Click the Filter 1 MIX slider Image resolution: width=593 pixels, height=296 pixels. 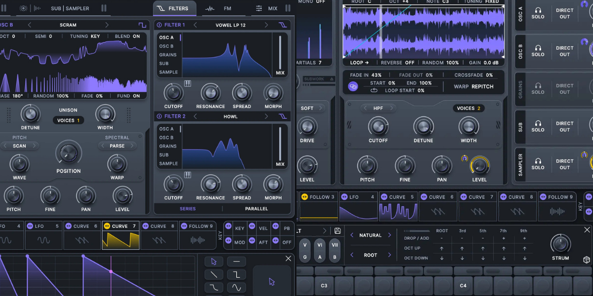(x=280, y=52)
